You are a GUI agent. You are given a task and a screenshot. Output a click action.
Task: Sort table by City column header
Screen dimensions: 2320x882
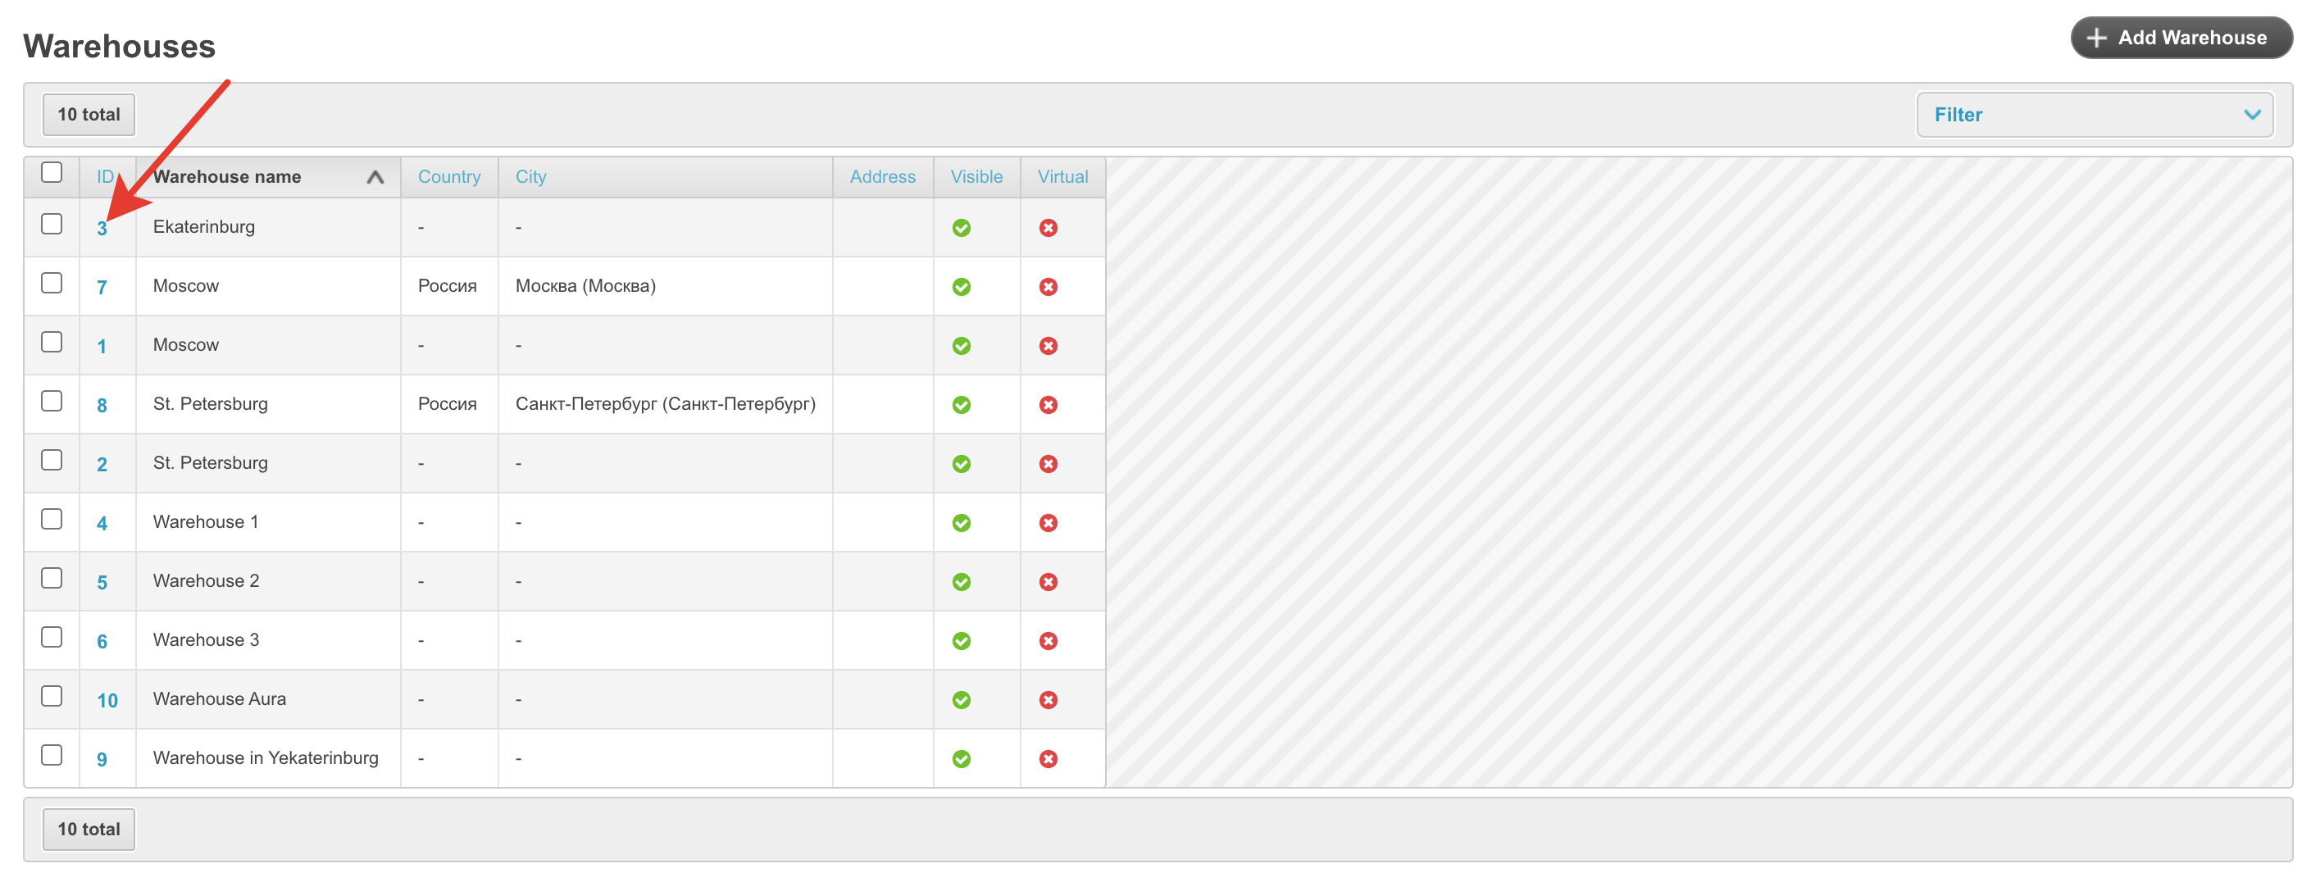530,178
